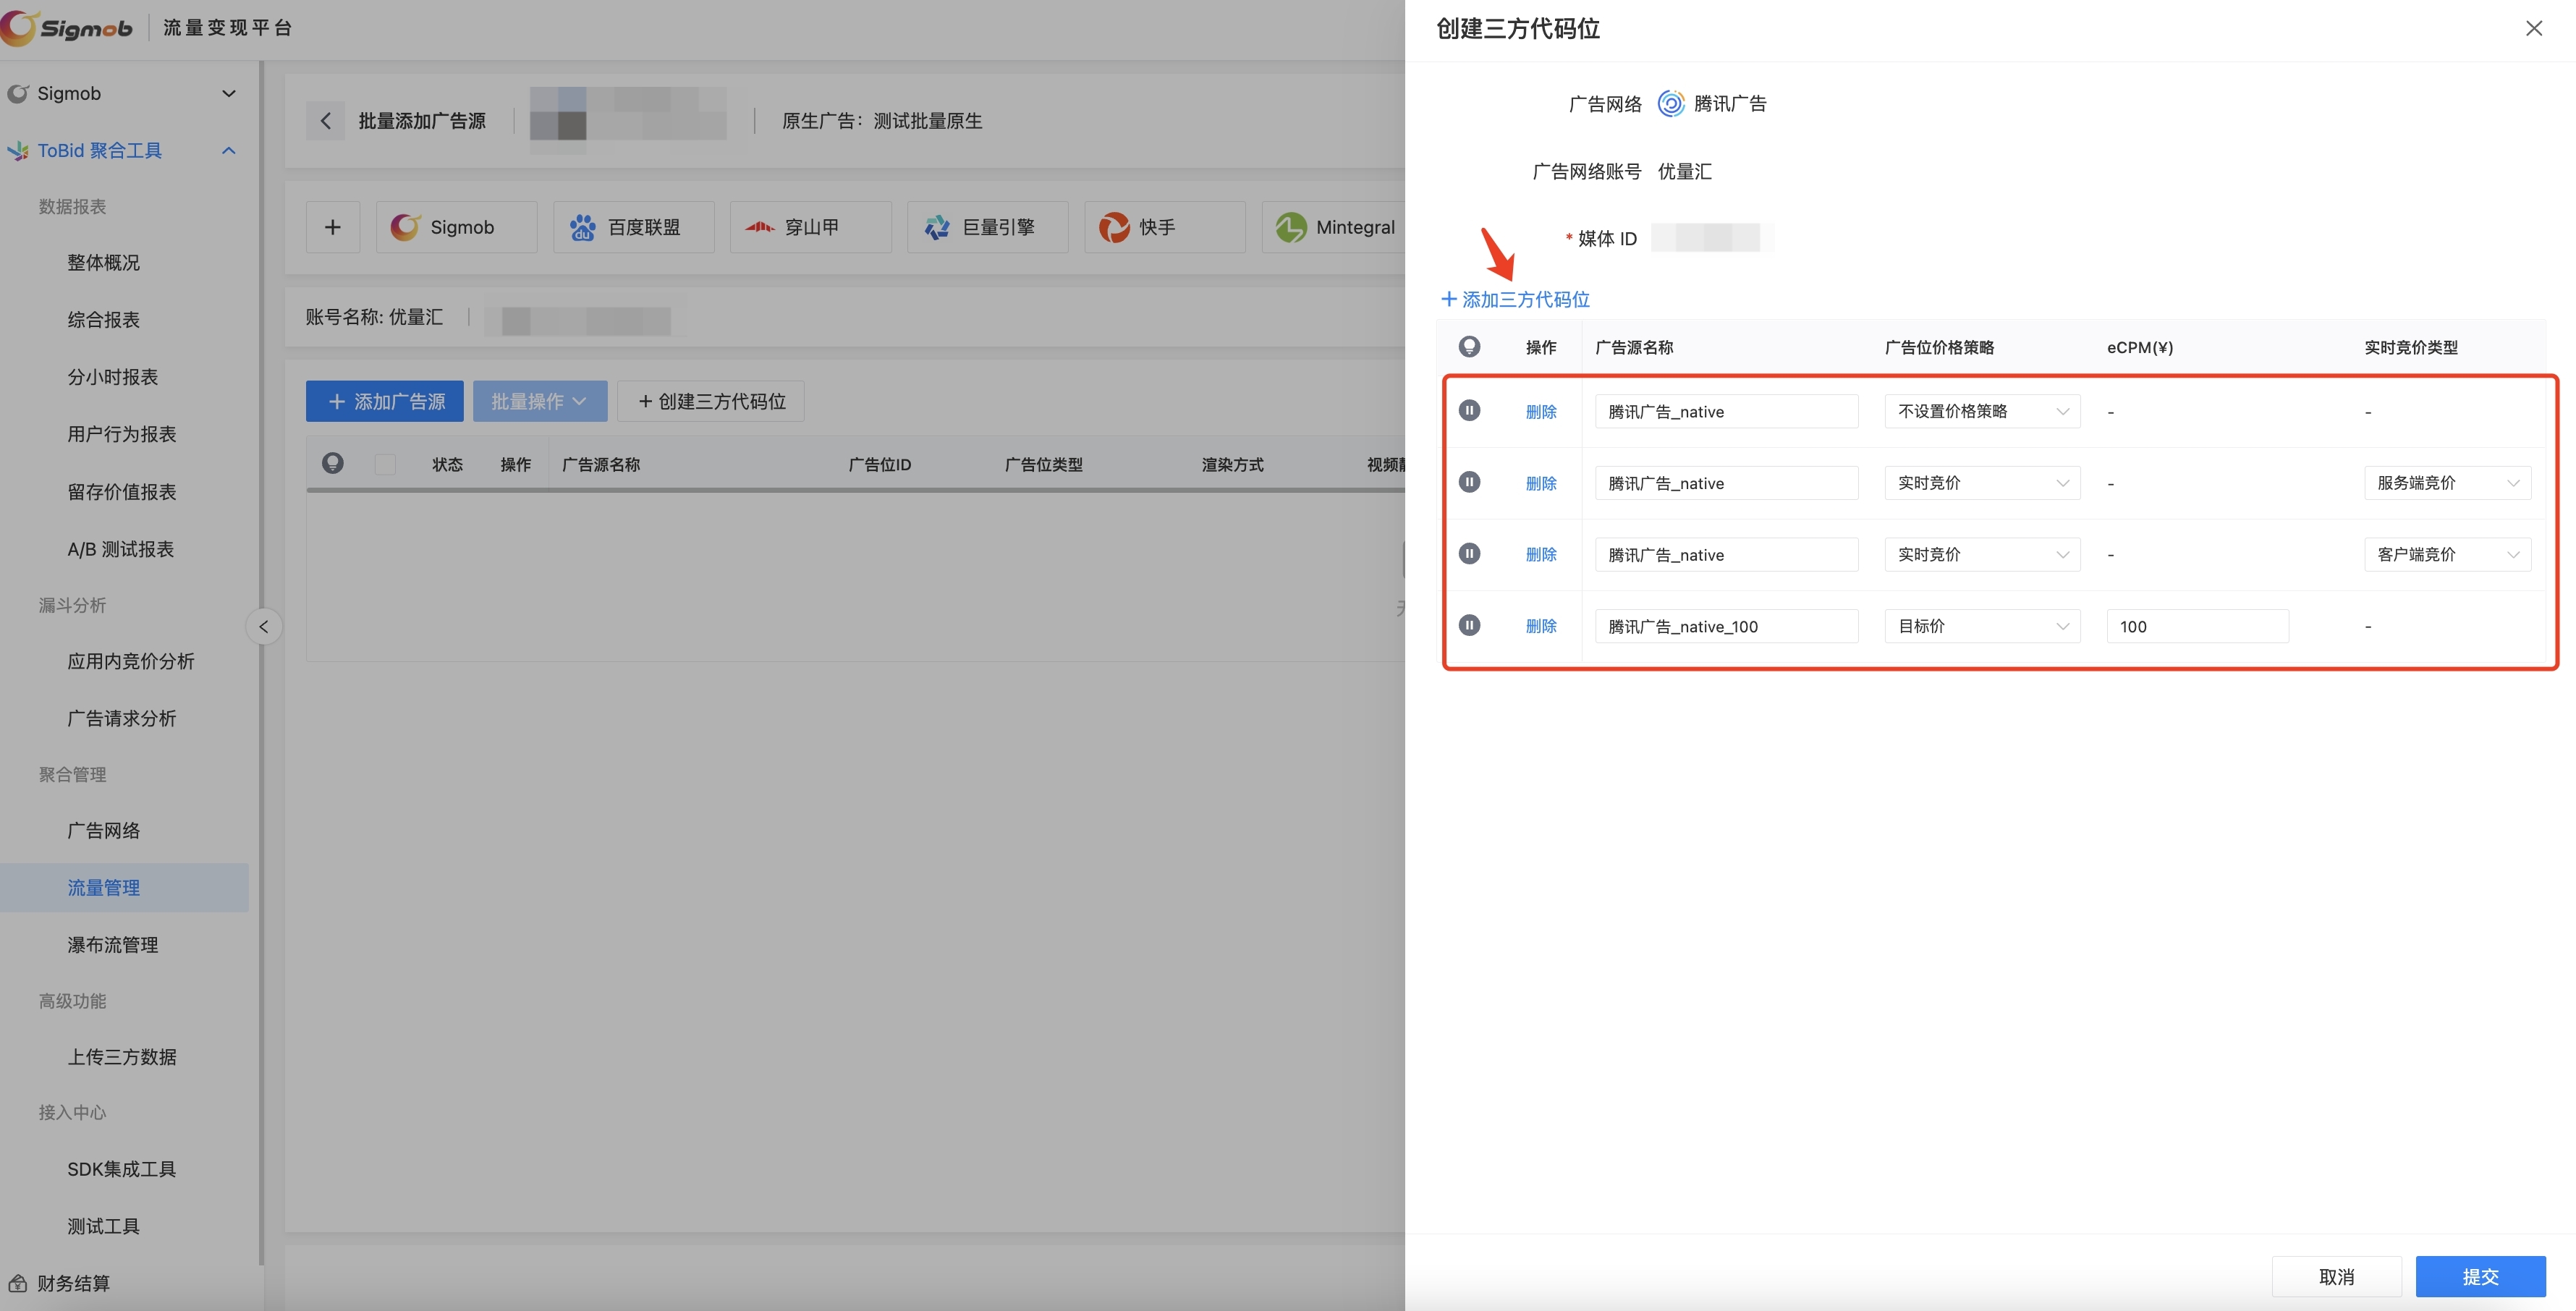Click the 穿山甲 logo icon
2576x1311 pixels.
tap(760, 227)
